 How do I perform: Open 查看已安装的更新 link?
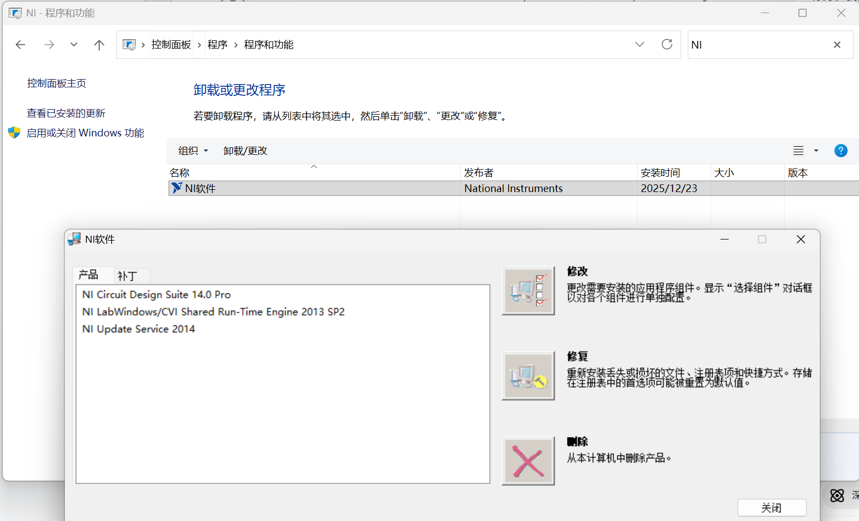tap(66, 113)
